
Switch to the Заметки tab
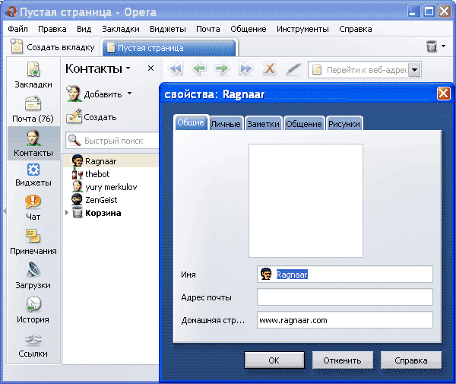(x=263, y=124)
